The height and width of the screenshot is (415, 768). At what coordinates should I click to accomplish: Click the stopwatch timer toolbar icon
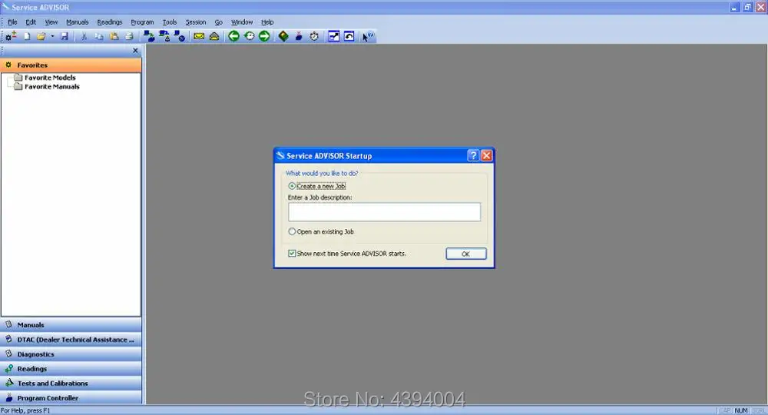pos(314,36)
